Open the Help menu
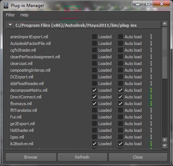Screen dimensions: 173x166 (25, 15)
